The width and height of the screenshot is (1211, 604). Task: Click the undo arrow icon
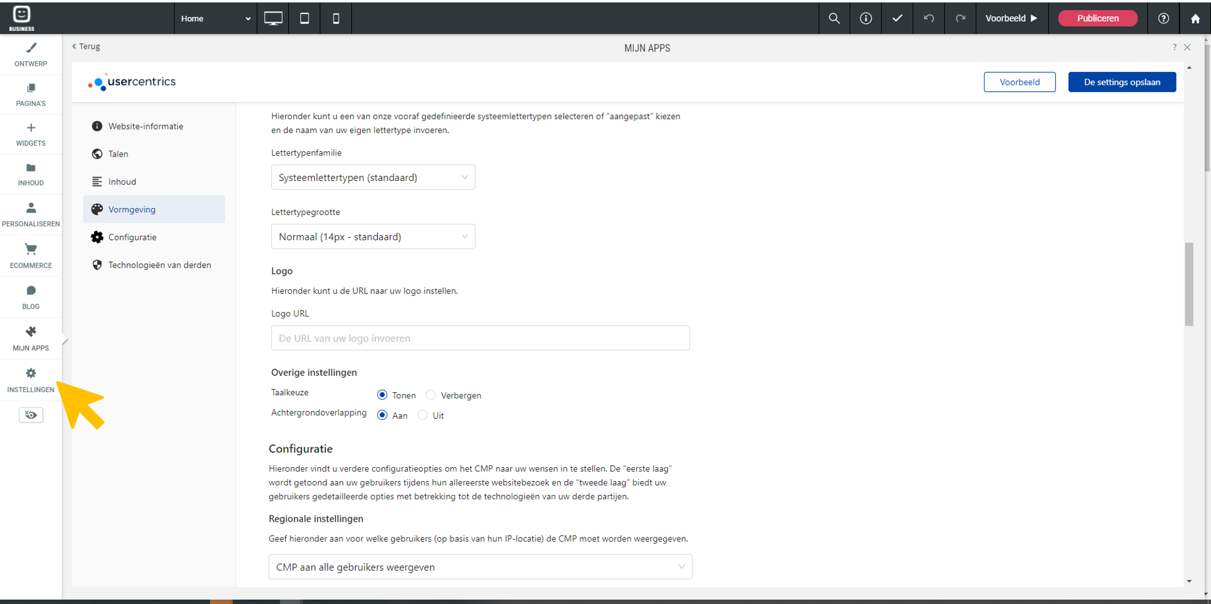929,18
